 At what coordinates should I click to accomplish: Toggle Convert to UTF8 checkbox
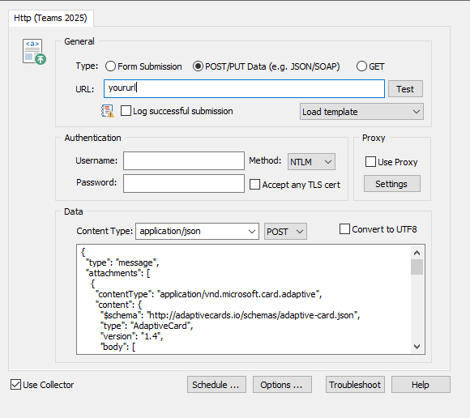344,229
